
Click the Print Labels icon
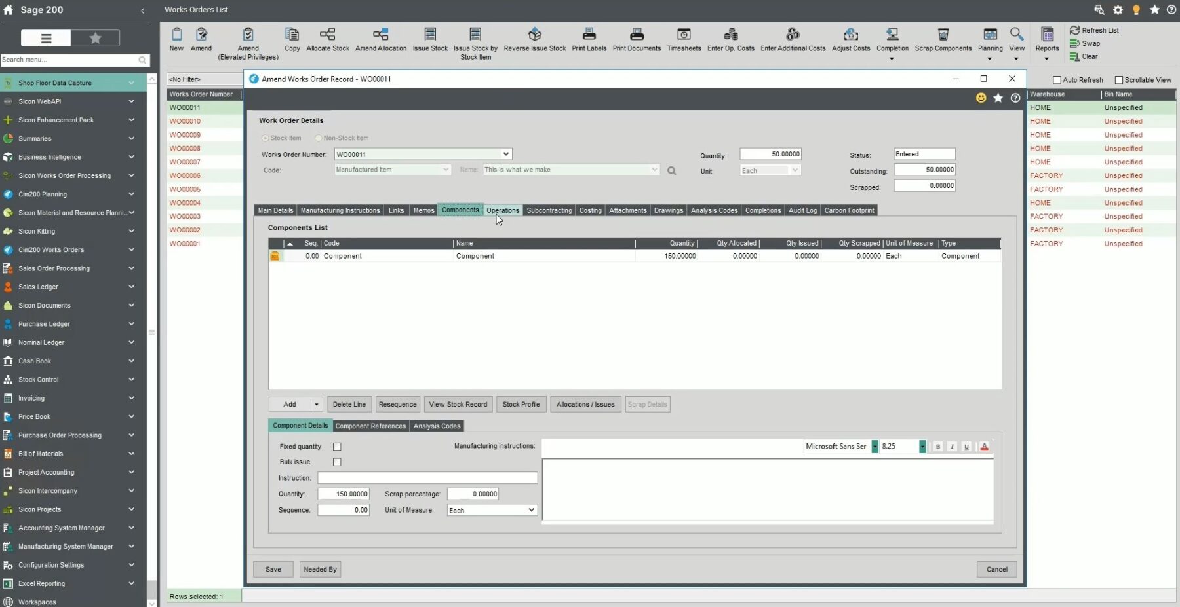589,35
